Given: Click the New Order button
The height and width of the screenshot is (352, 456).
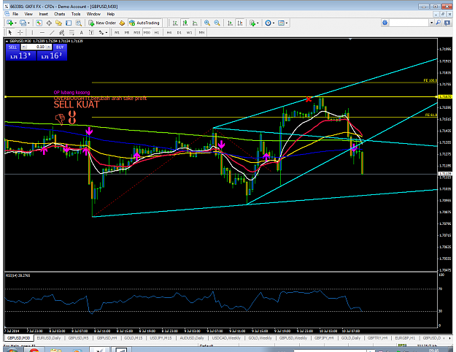Looking at the screenshot, I should click(x=102, y=23).
